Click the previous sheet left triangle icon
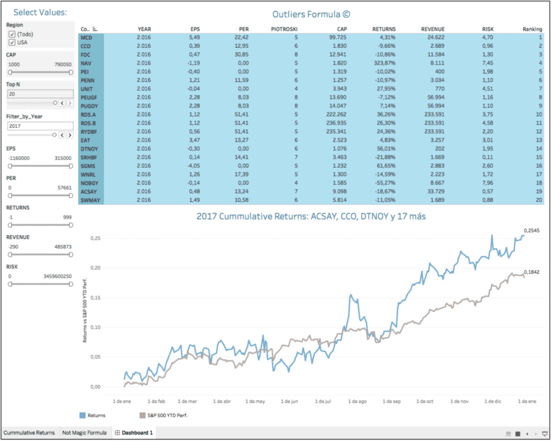 (527, 434)
